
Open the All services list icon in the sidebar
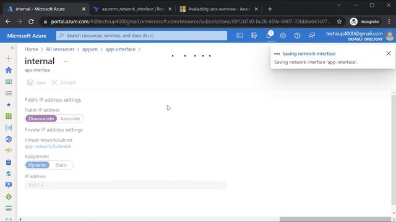pos(9,93)
